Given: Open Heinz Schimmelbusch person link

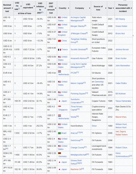Looking at the screenshot, I should 122,155.
